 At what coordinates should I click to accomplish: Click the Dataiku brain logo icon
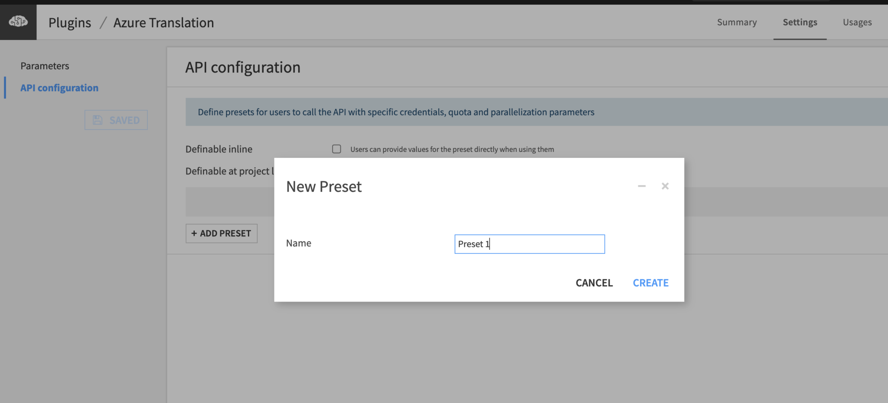[17, 21]
